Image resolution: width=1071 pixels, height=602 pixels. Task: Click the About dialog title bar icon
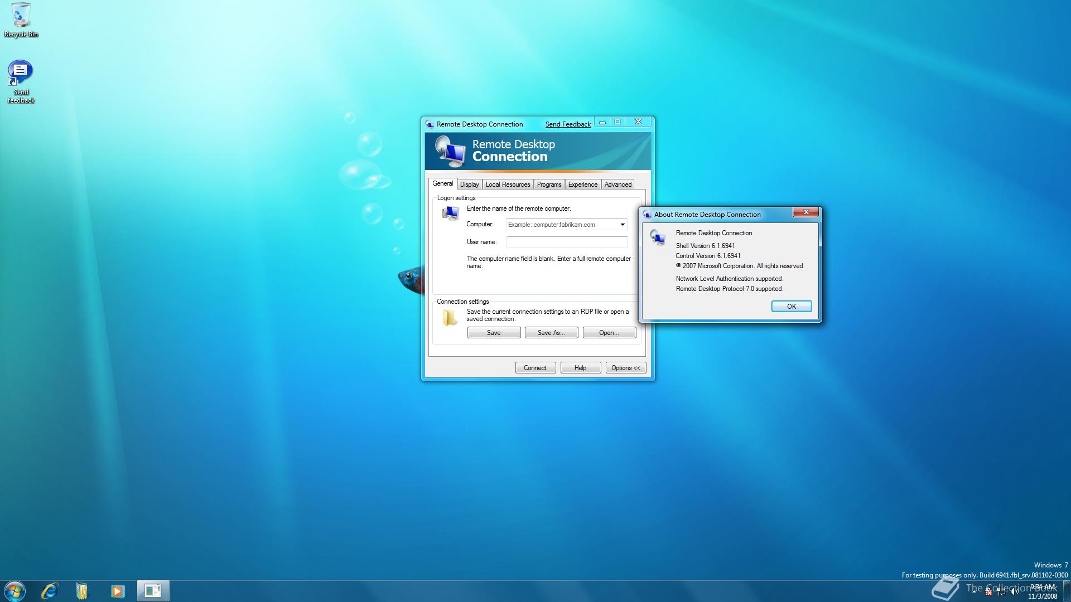pyautogui.click(x=647, y=215)
